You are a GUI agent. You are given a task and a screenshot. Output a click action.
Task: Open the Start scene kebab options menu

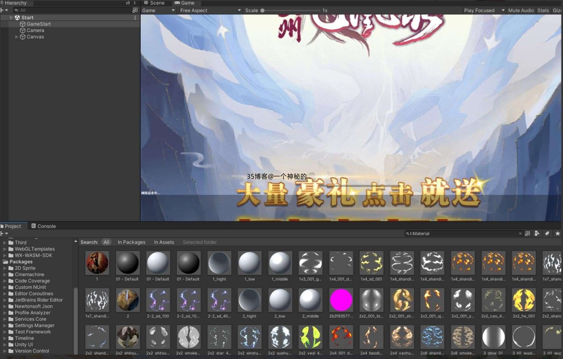click(x=135, y=18)
